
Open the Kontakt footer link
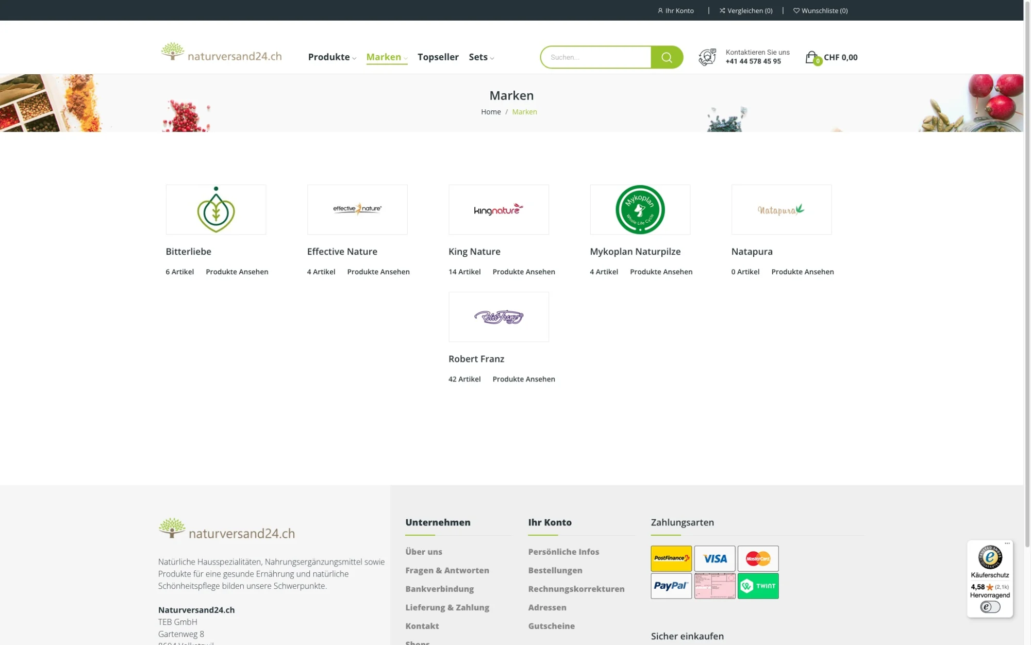click(x=422, y=626)
